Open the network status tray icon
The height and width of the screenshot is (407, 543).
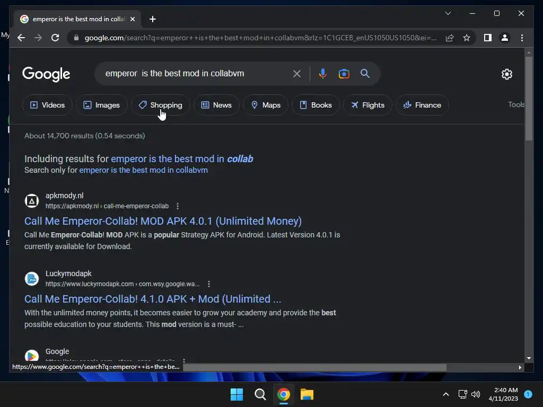coord(462,394)
